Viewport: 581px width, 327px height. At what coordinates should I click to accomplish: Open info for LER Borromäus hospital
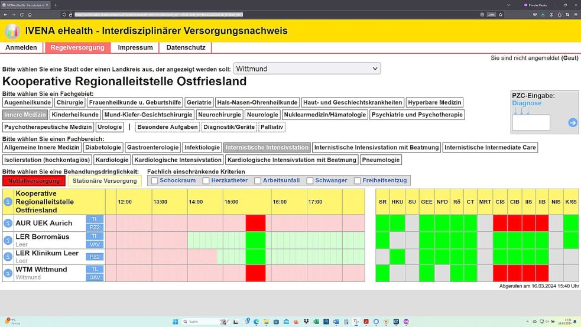pos(8,240)
